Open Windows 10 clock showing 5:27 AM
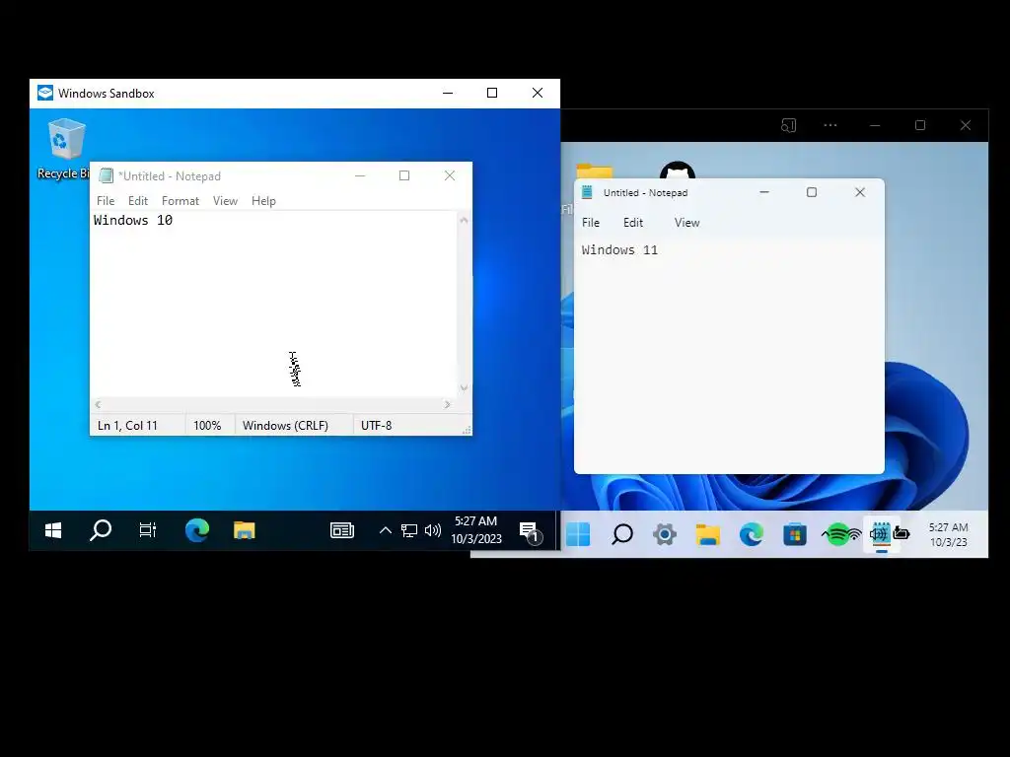1010x757 pixels. [476, 529]
